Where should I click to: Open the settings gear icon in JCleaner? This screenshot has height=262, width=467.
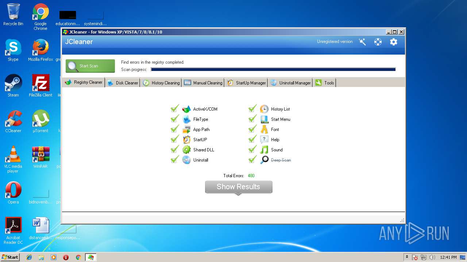click(393, 42)
